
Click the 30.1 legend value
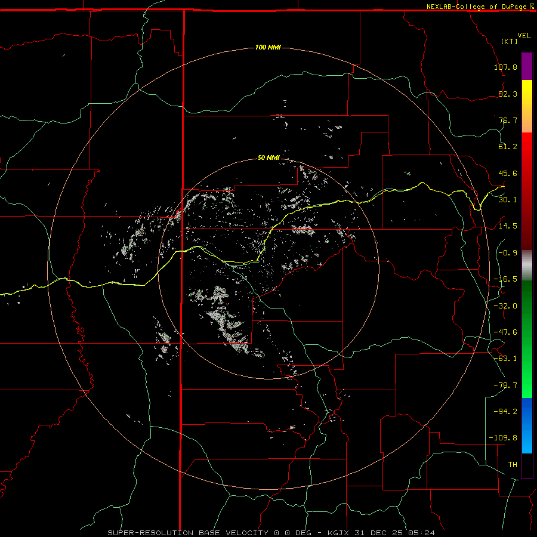(508, 199)
